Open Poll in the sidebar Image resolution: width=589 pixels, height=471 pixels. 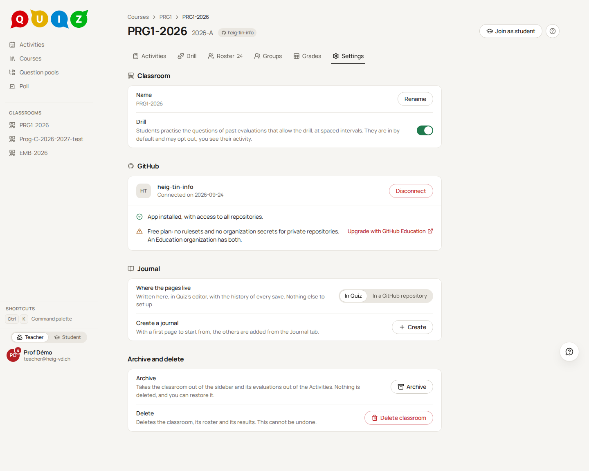point(49,86)
